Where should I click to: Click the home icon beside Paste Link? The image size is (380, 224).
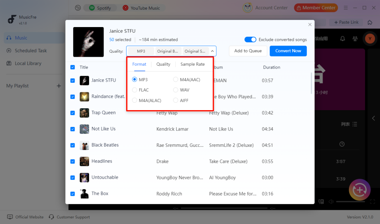point(370,22)
